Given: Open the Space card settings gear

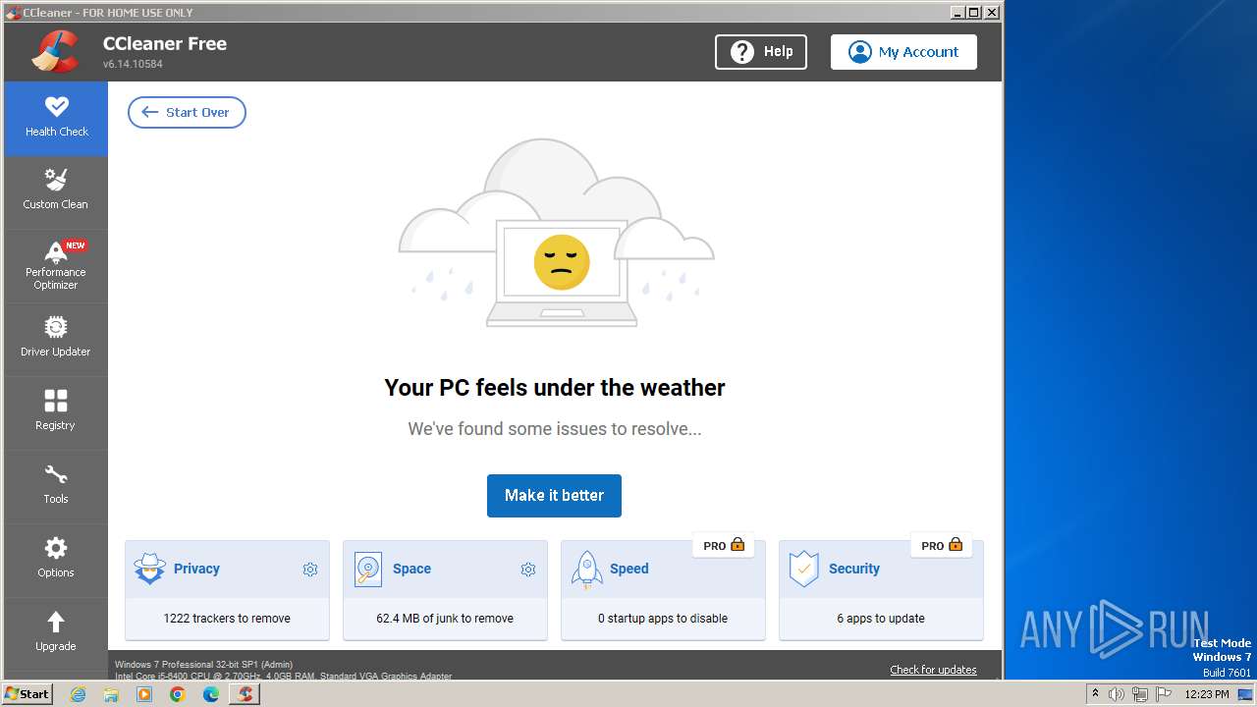Looking at the screenshot, I should click(x=528, y=570).
